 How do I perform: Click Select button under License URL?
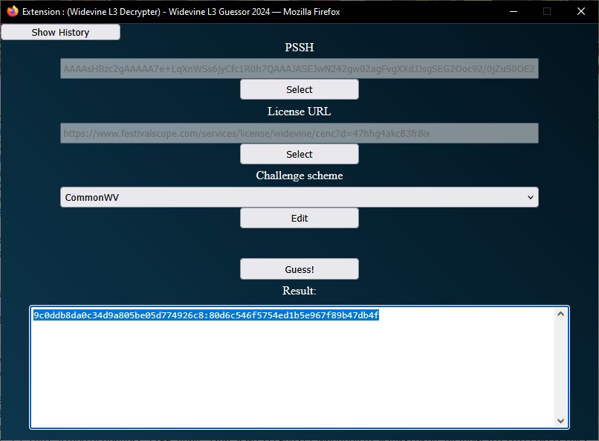click(x=299, y=154)
